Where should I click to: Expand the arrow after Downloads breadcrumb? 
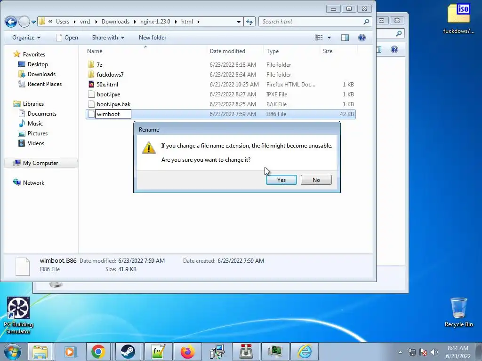pos(135,22)
